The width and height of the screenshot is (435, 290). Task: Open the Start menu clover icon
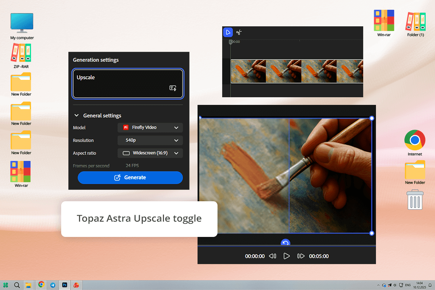coord(6,285)
